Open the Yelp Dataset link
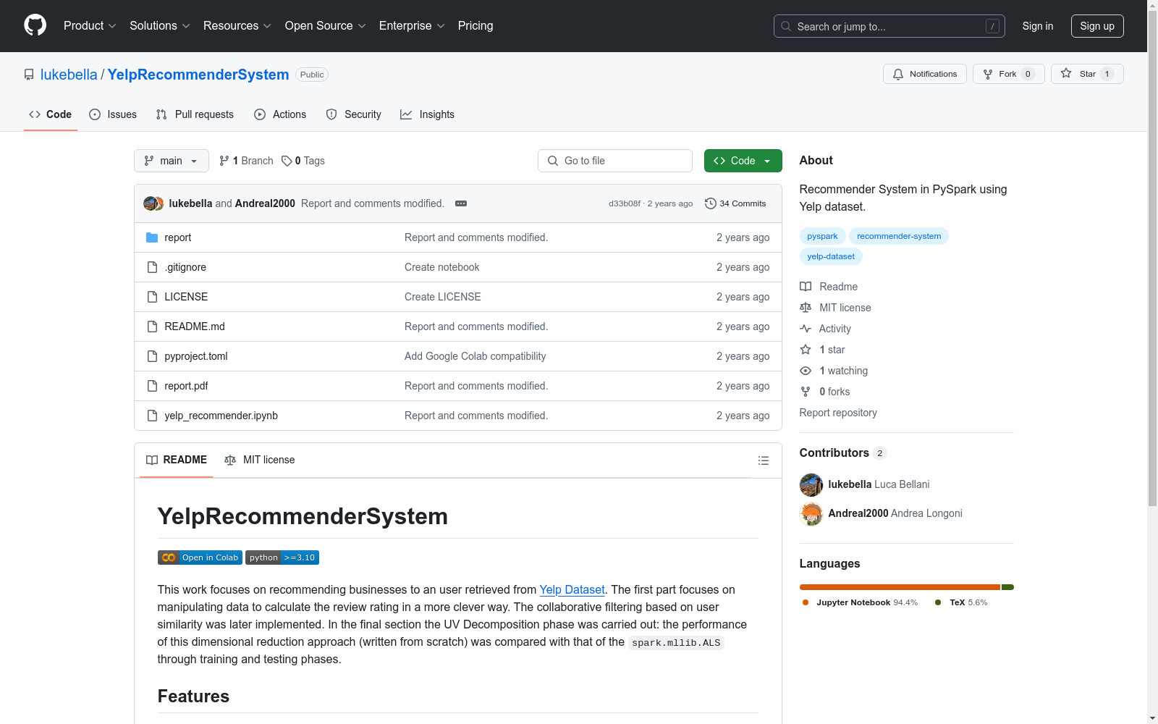 [572, 589]
